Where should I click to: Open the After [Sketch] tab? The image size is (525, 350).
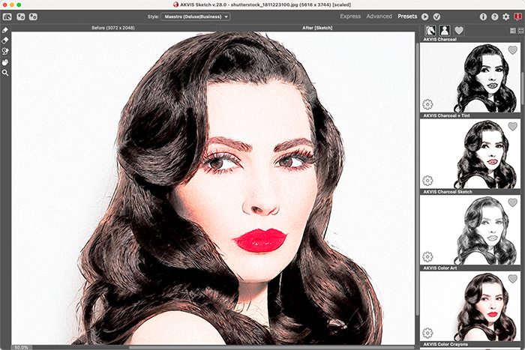coord(317,28)
